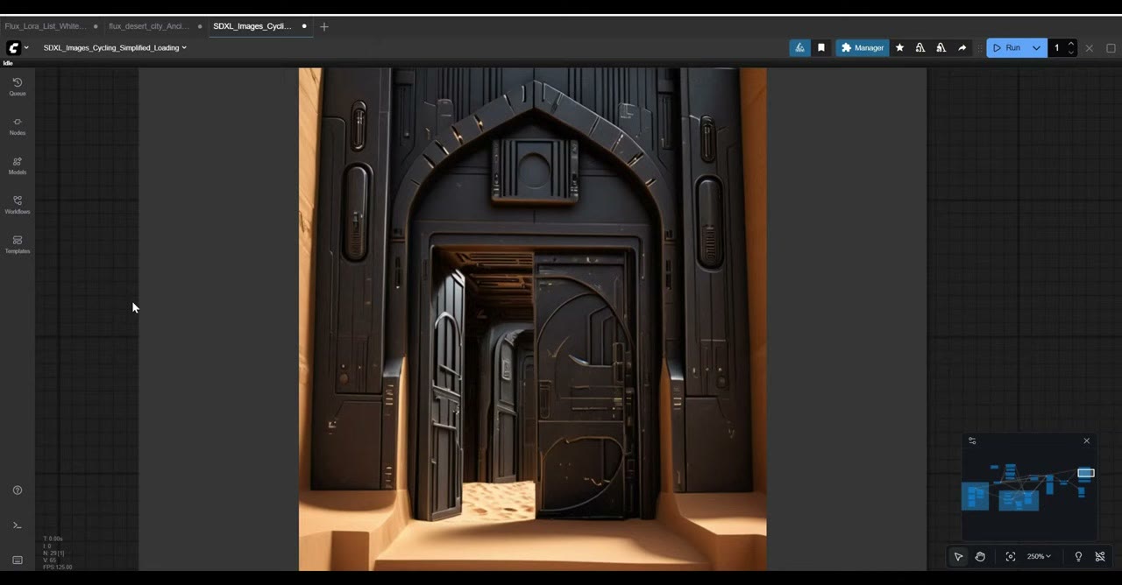Open the Templates sidebar panel
Viewport: 1122px width, 585px height.
17,244
